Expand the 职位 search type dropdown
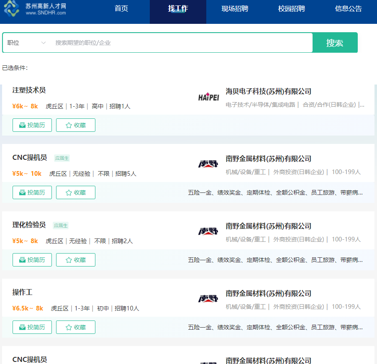This screenshot has height=364, width=377. click(x=26, y=43)
